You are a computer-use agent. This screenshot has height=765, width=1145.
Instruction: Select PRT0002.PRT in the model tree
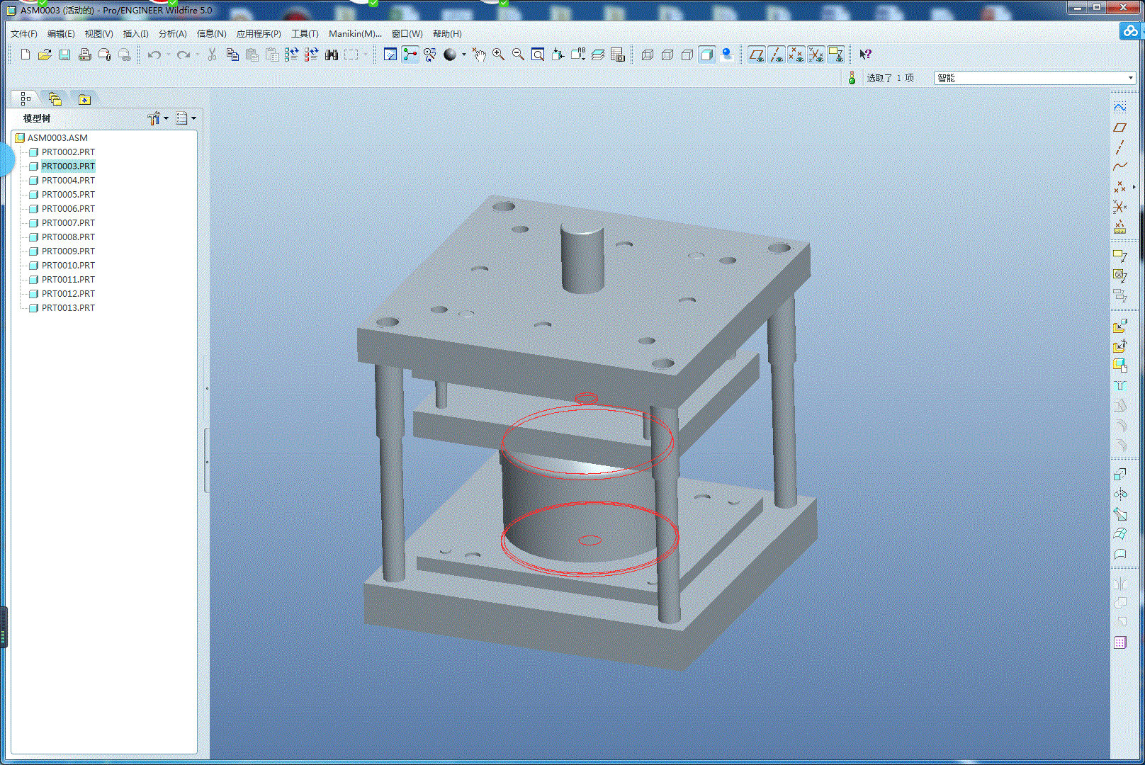coord(68,152)
